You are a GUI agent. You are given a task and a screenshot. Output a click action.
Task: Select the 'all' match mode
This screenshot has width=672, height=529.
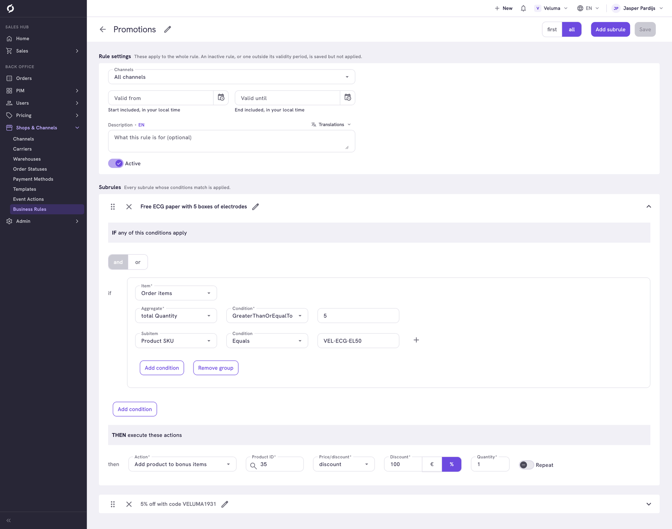[x=572, y=29]
